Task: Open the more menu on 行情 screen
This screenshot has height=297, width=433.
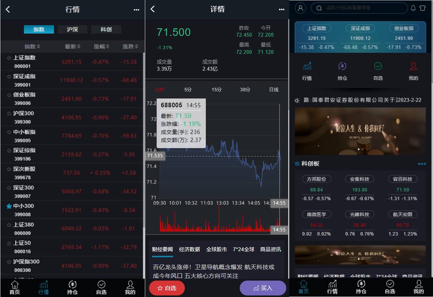Action: coord(136,10)
